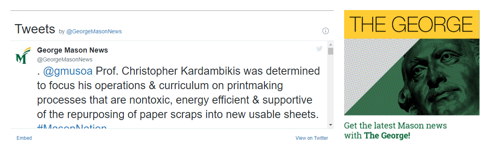Open the @GeorgeMasonNews link in header
This screenshot has height=157, width=486.
(94, 31)
